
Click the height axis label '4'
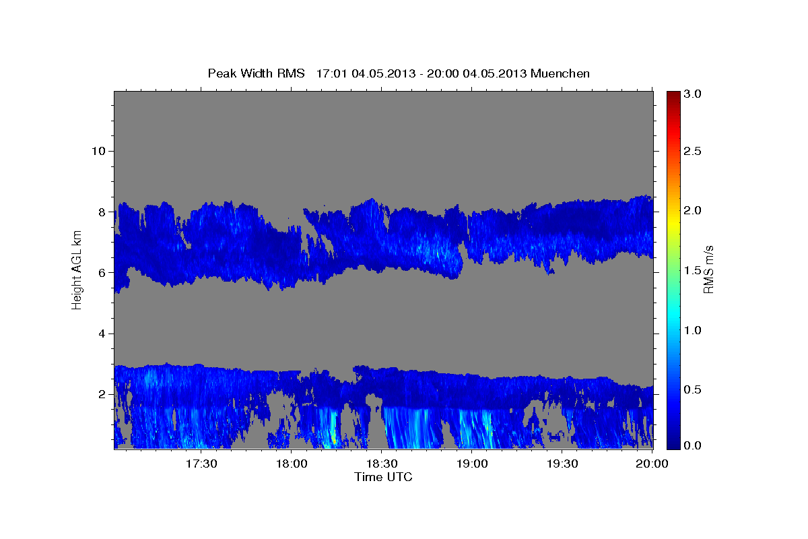[x=102, y=334]
